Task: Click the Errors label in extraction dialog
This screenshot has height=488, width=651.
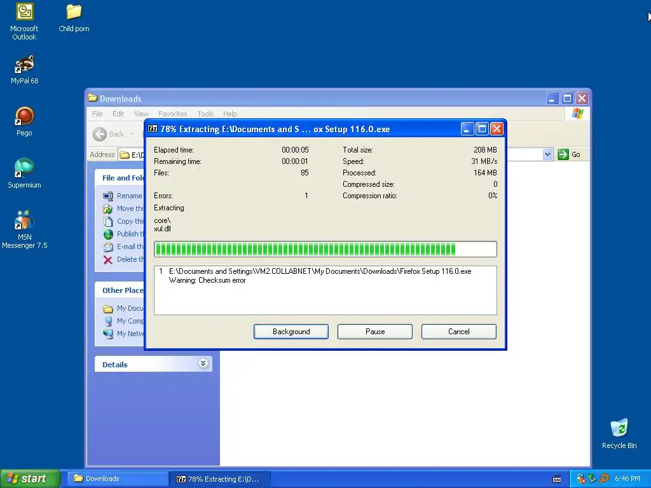Action: [163, 196]
